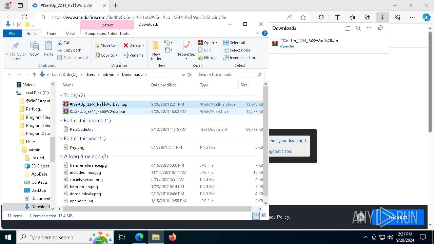
Task: Click the taskbar search box
Action: (66, 237)
